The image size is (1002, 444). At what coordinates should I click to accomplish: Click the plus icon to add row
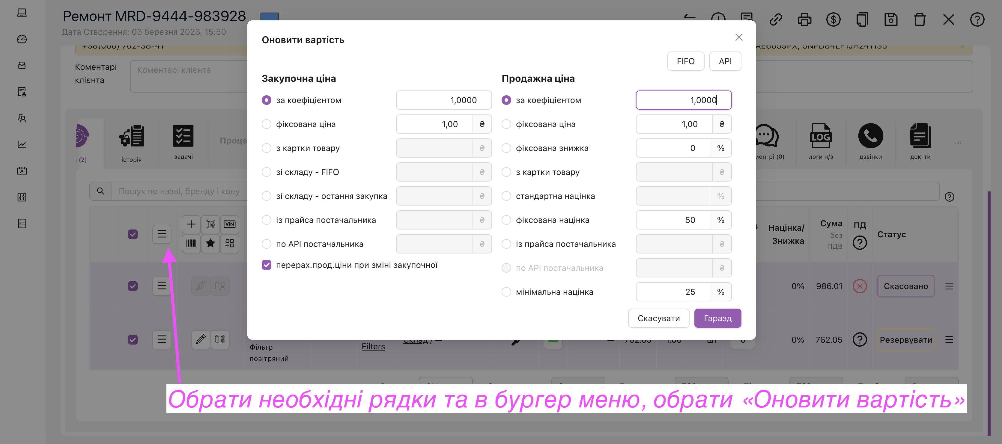tap(191, 224)
